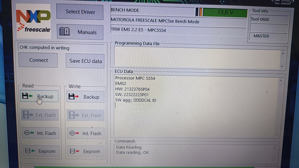
Task: Click the Tool-0888 field
Action: point(269,19)
